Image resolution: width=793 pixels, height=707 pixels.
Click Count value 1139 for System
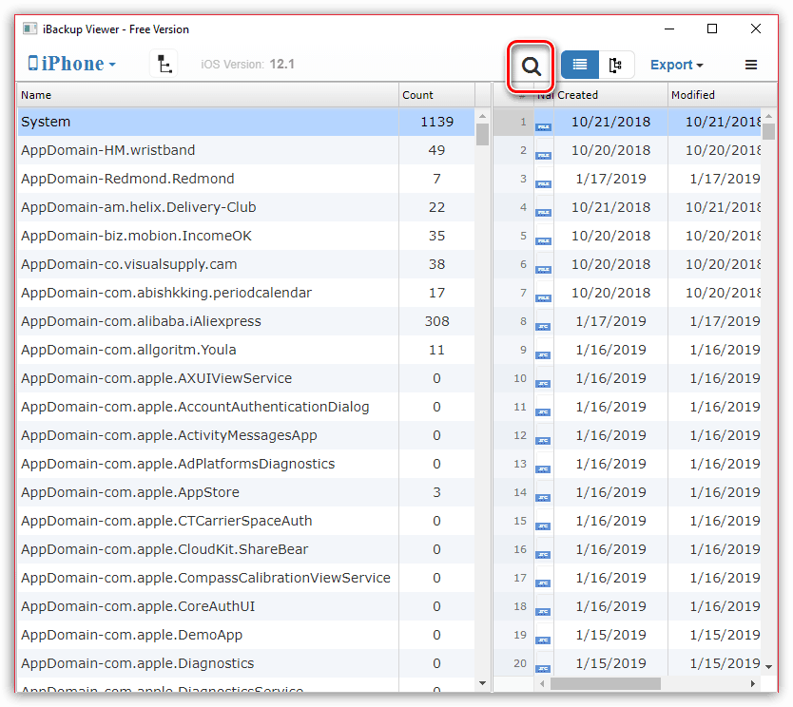coord(437,122)
